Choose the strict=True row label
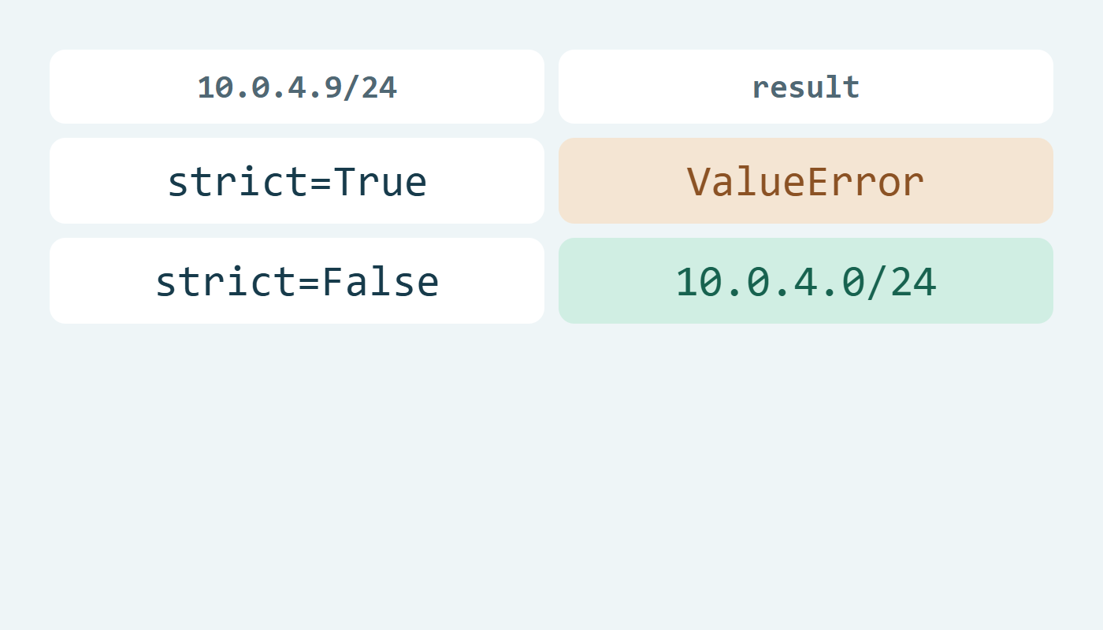 click(x=297, y=182)
